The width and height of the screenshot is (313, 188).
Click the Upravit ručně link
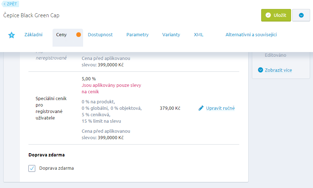(x=221, y=108)
